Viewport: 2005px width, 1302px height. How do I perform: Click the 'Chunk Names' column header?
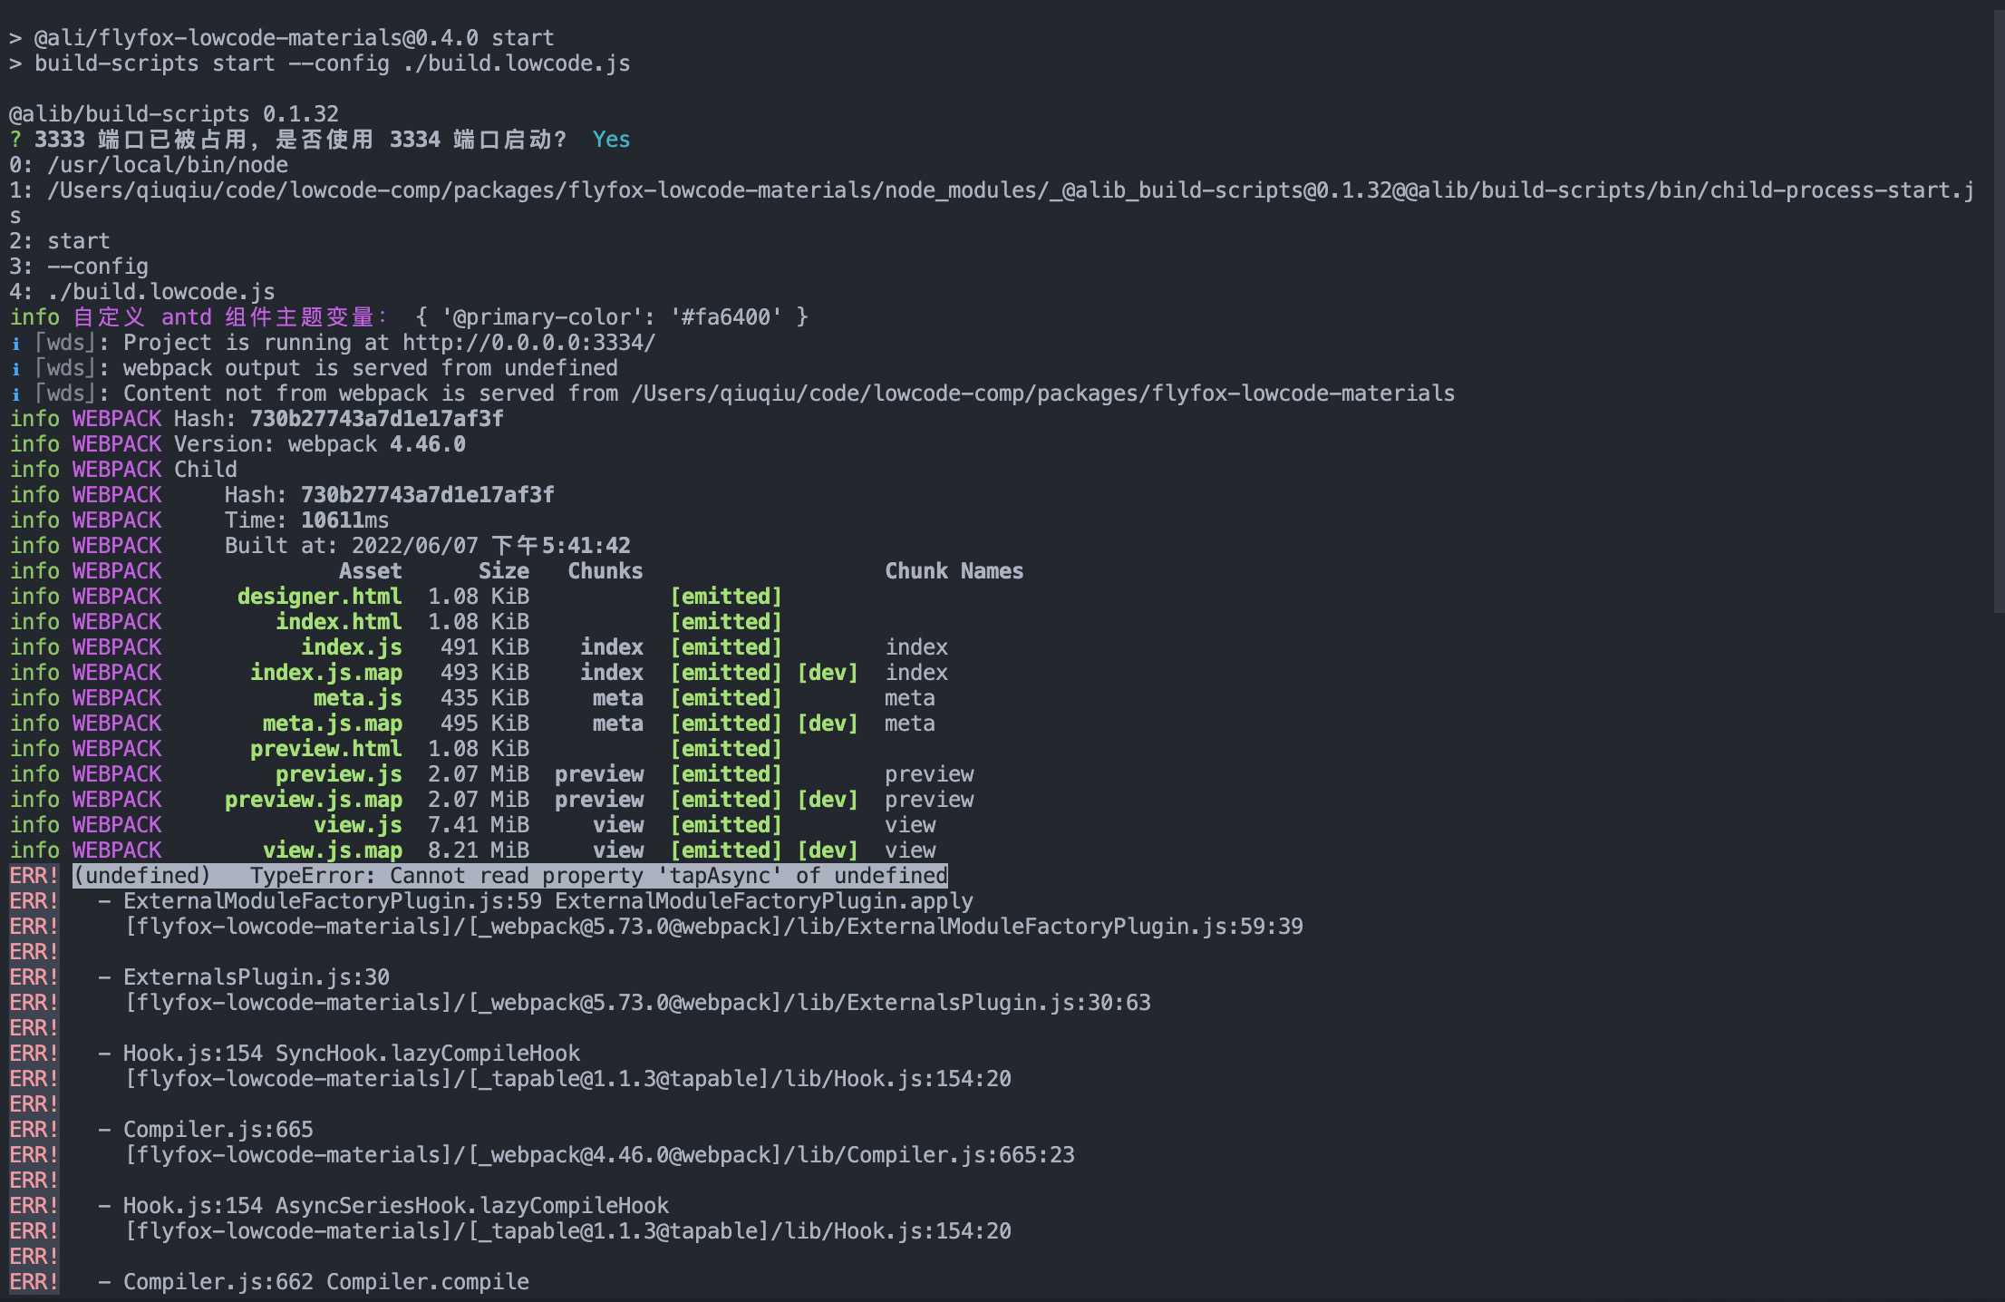(x=954, y=571)
